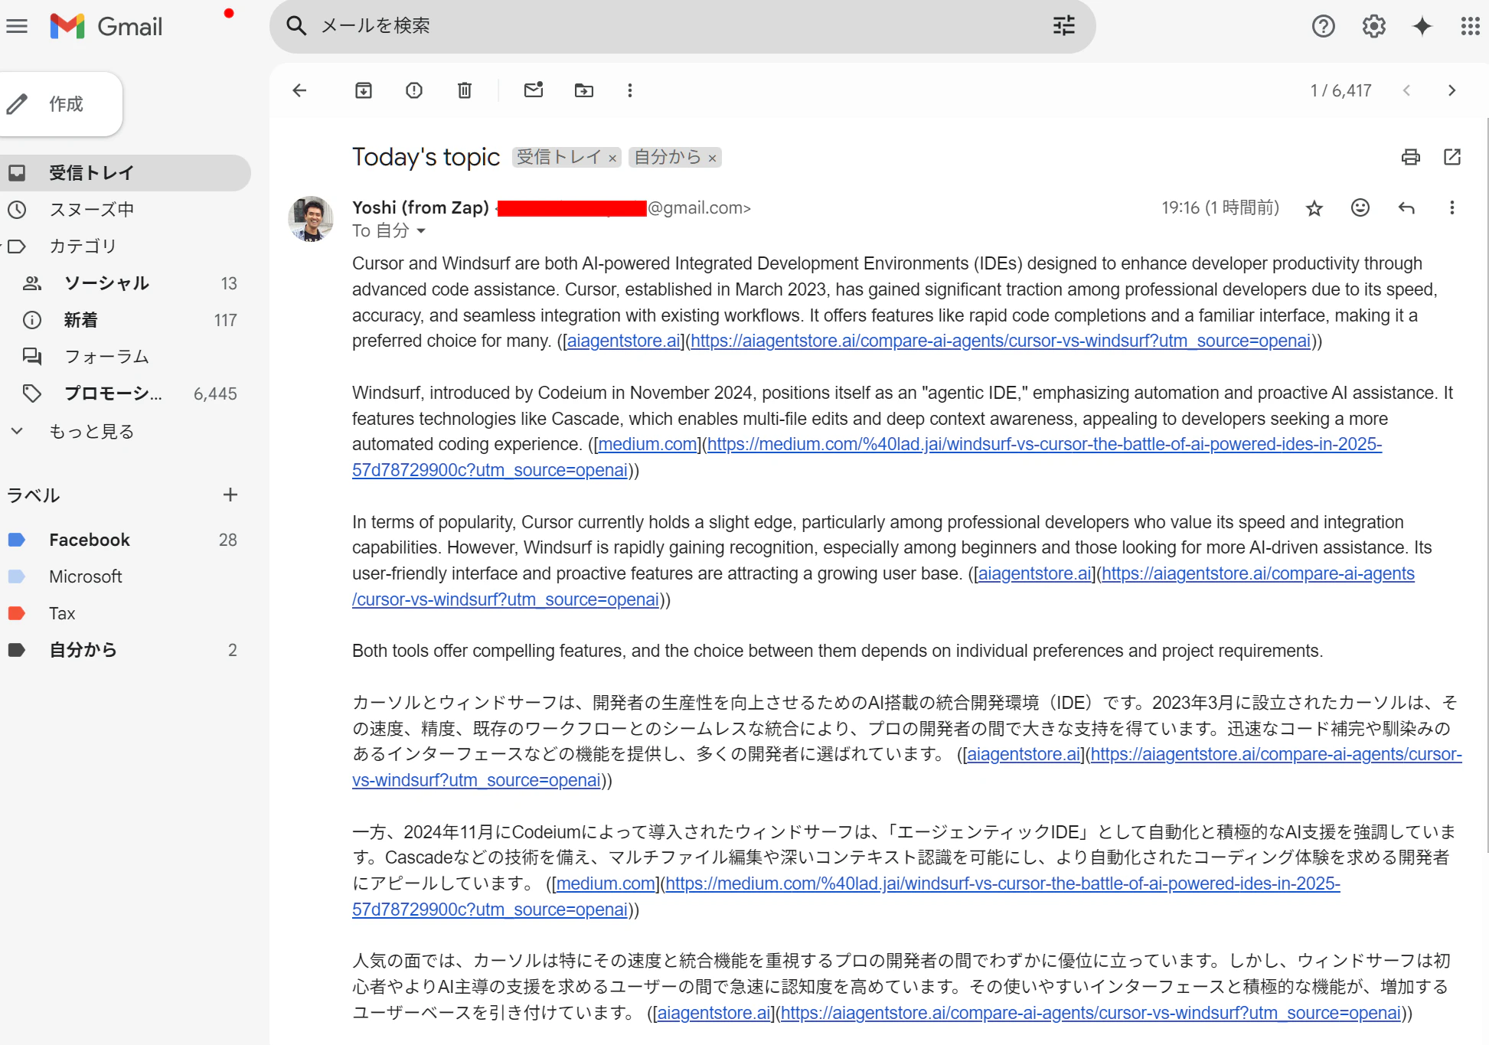Image resolution: width=1489 pixels, height=1045 pixels.
Task: Go back to inbox arrow
Action: pyautogui.click(x=299, y=90)
